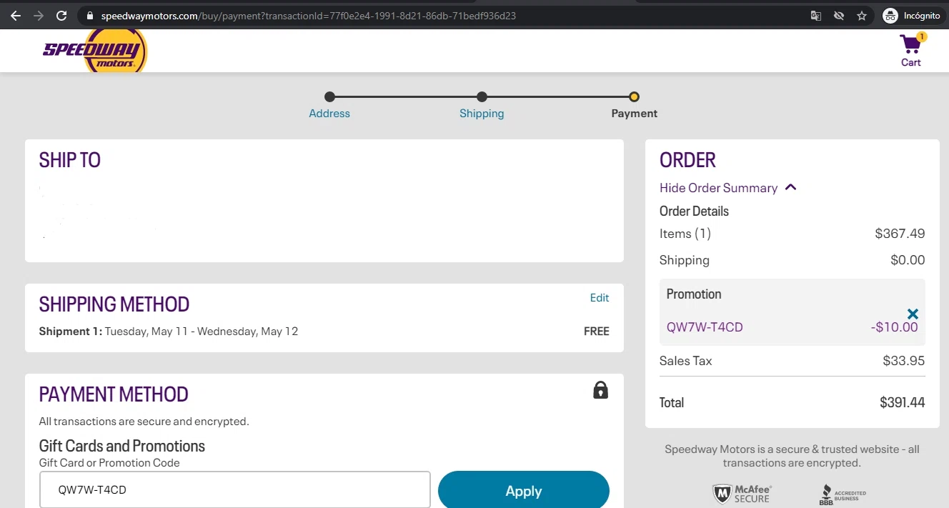The image size is (949, 508).
Task: Bookmark this page with the star
Action: coord(862,16)
